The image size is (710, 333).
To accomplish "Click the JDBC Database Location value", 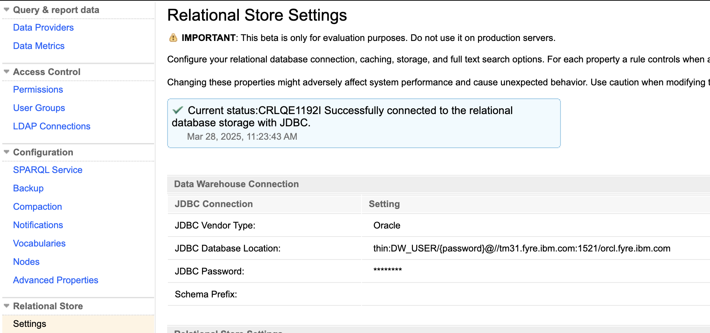I will 521,248.
